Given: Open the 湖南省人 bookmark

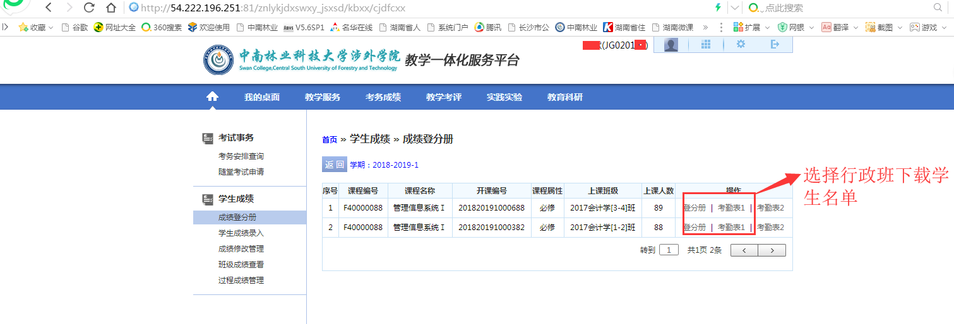Looking at the screenshot, I should coord(400,27).
